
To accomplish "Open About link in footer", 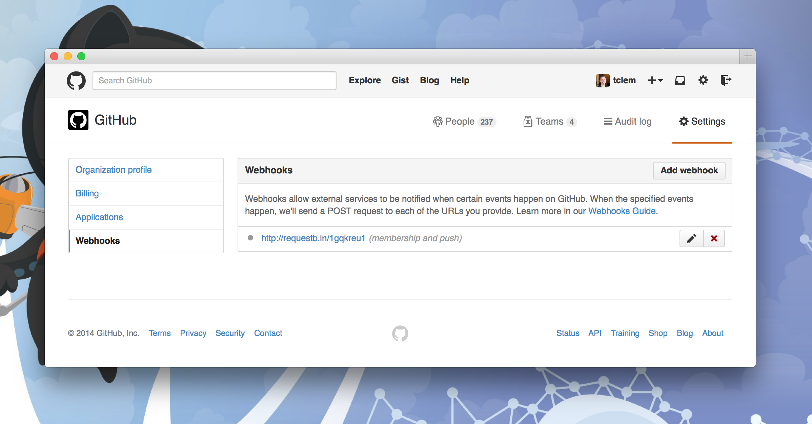I will 713,333.
